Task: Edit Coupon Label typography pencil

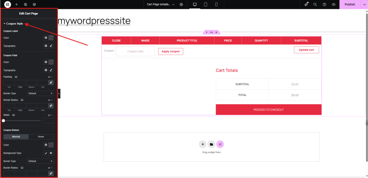Action: click(51, 46)
